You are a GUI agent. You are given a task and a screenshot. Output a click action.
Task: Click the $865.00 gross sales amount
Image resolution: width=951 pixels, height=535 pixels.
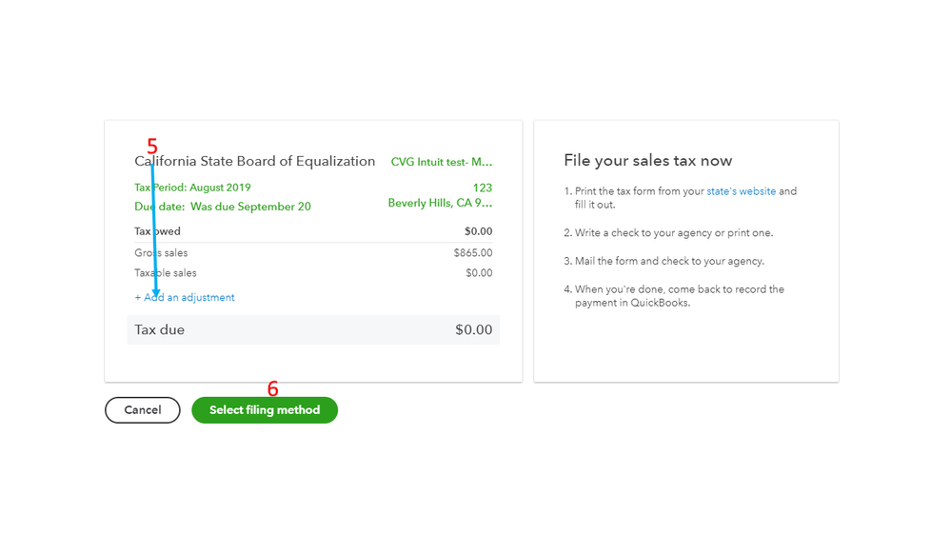click(473, 253)
